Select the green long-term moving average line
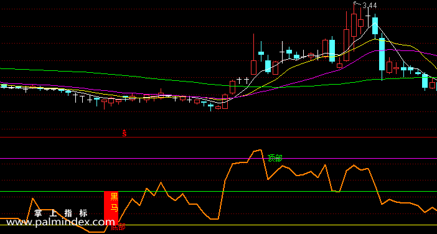The image size is (437, 234). click(111, 74)
